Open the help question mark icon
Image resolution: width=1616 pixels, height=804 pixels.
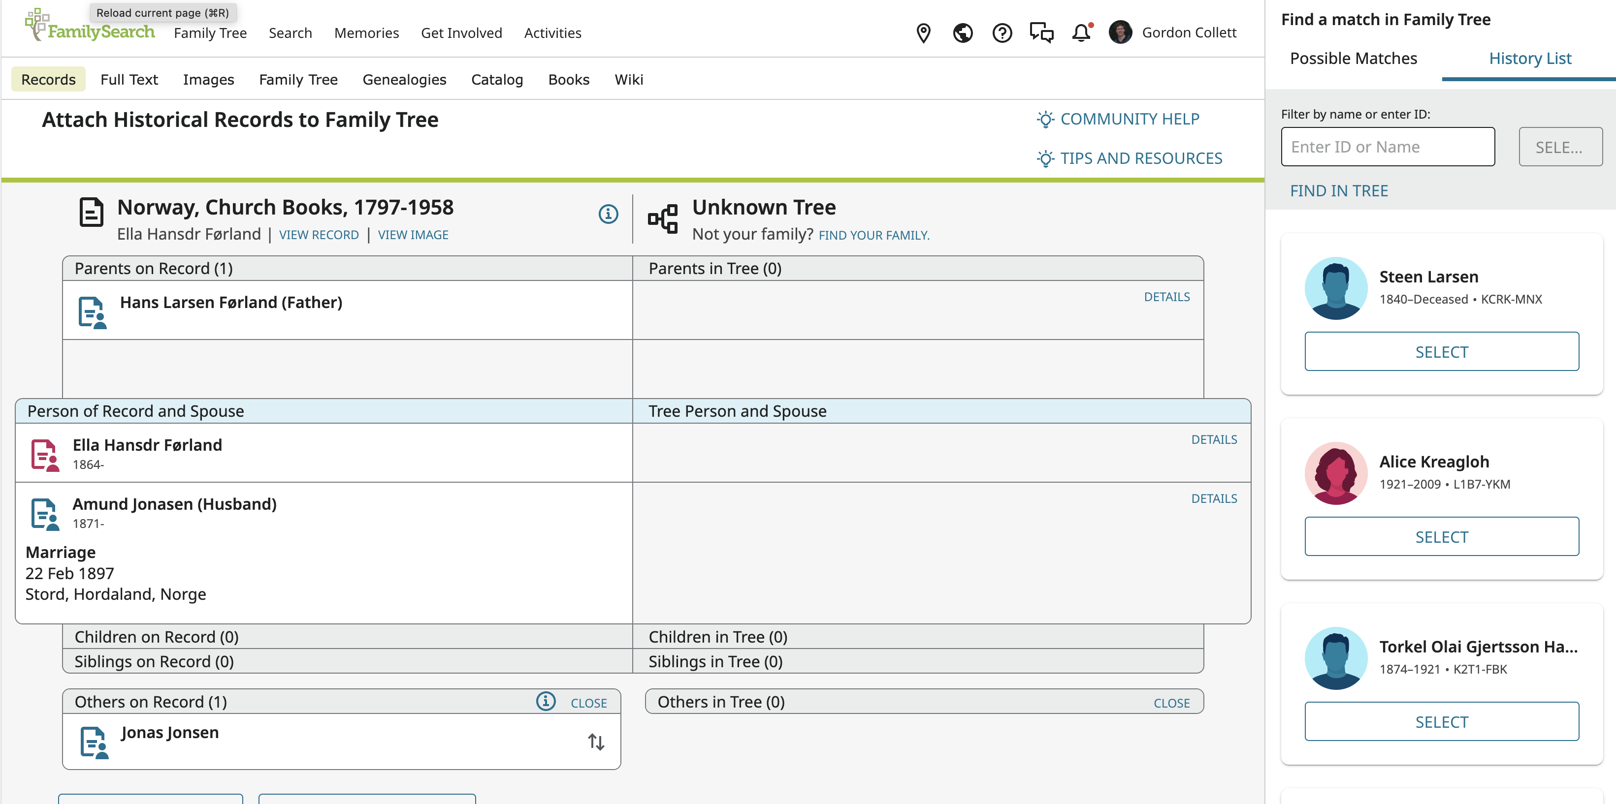pyautogui.click(x=1002, y=32)
